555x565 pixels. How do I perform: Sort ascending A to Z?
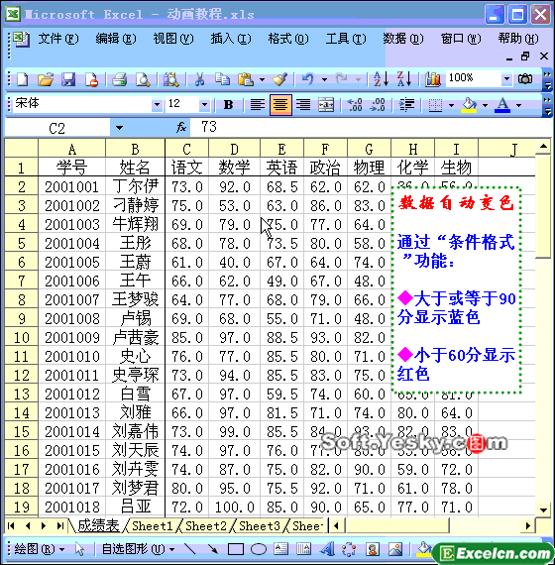tap(381, 79)
